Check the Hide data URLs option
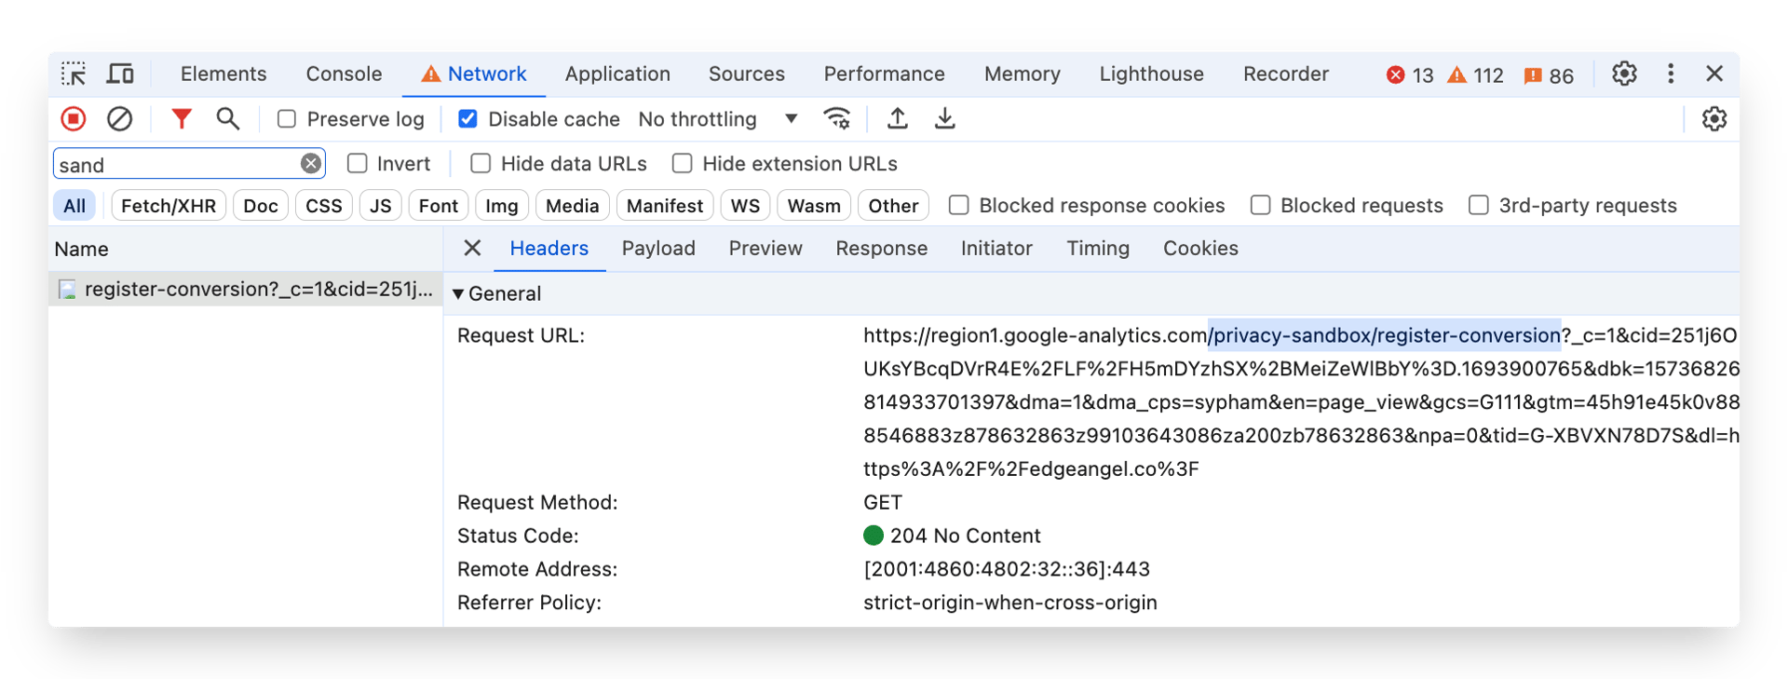 481,164
